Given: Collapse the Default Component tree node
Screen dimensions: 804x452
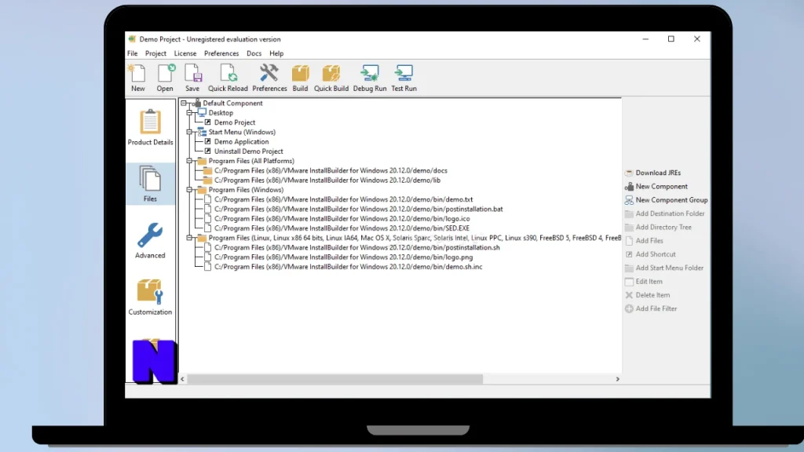Looking at the screenshot, I should point(184,103).
